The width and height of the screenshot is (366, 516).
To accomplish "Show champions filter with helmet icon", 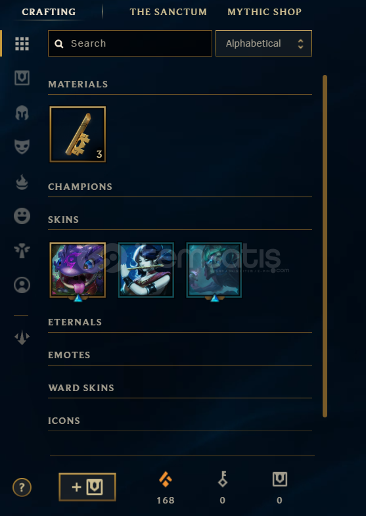I will 22,113.
